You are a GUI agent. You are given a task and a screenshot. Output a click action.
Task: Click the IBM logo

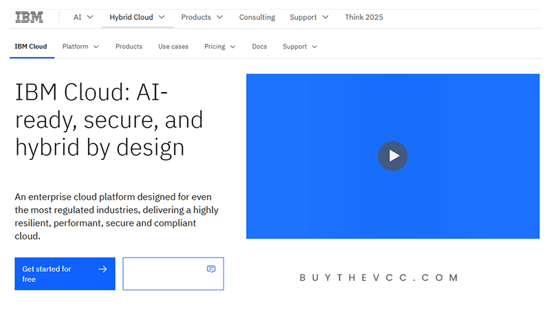tap(29, 17)
